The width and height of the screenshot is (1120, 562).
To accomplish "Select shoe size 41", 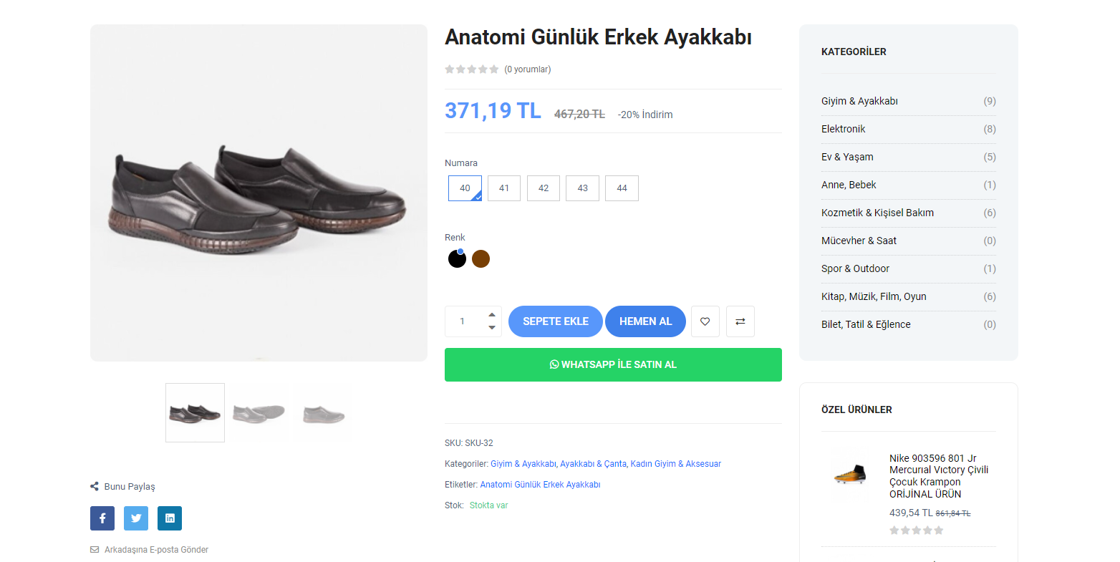I will coord(504,188).
